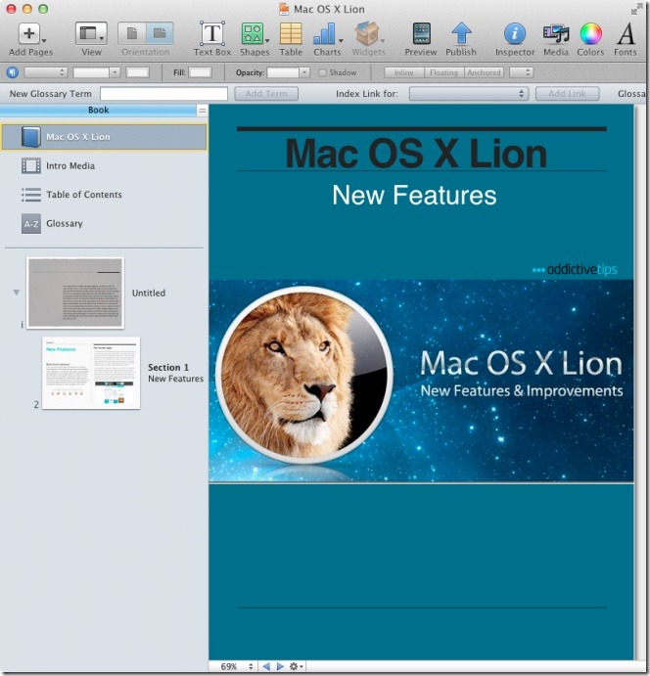This screenshot has width=650, height=676.
Task: Open the Glossary in sidebar
Action: point(104,223)
